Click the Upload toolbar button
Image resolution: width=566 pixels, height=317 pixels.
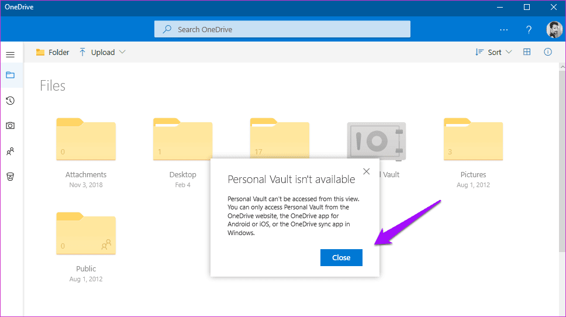(x=96, y=53)
